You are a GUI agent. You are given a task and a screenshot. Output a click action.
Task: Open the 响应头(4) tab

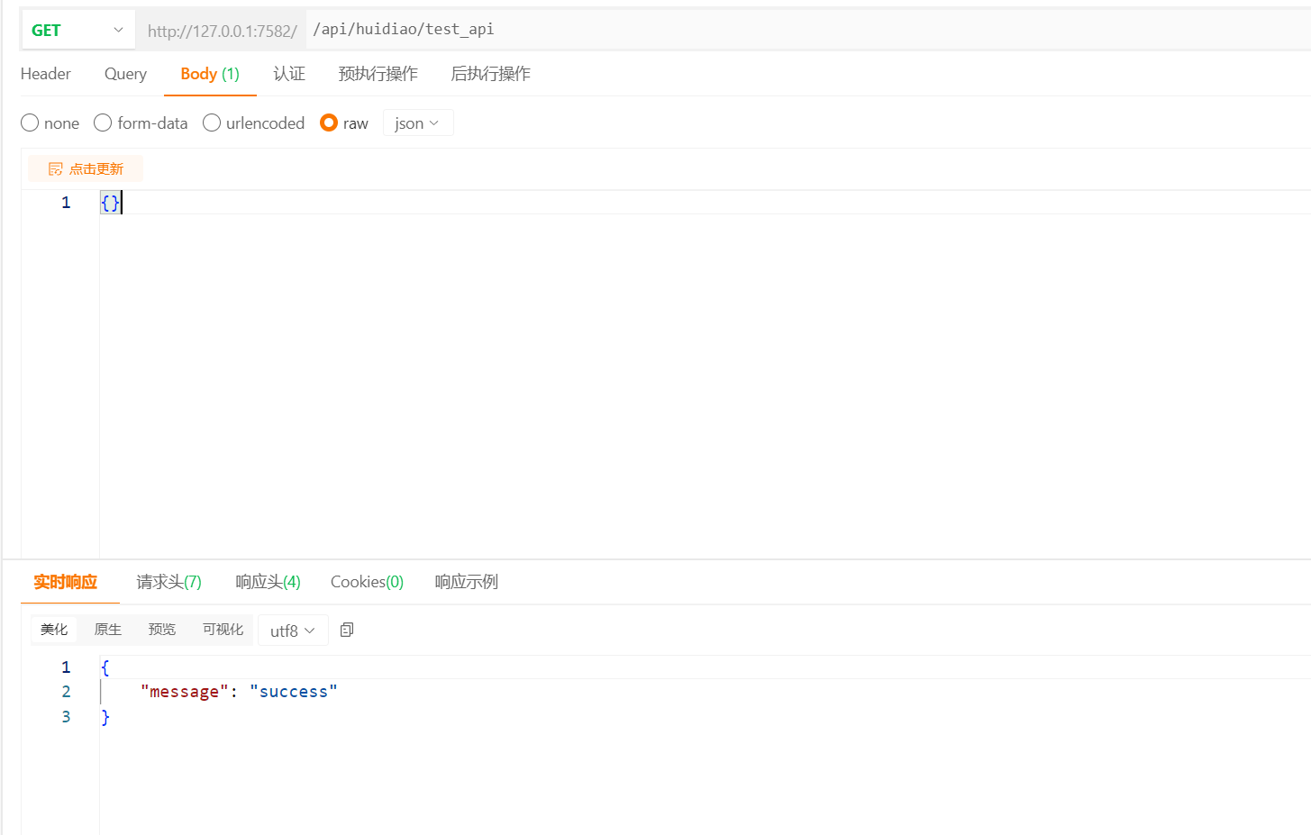coord(268,582)
